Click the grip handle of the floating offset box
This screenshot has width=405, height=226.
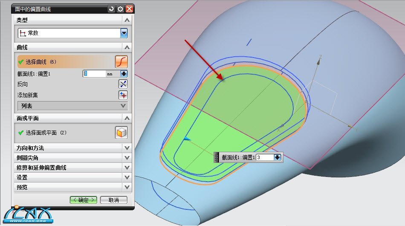pos(216,157)
